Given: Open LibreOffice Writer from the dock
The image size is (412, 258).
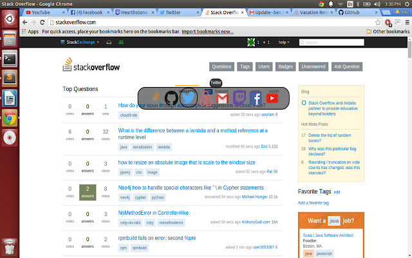Looking at the screenshot, I should point(10,98).
